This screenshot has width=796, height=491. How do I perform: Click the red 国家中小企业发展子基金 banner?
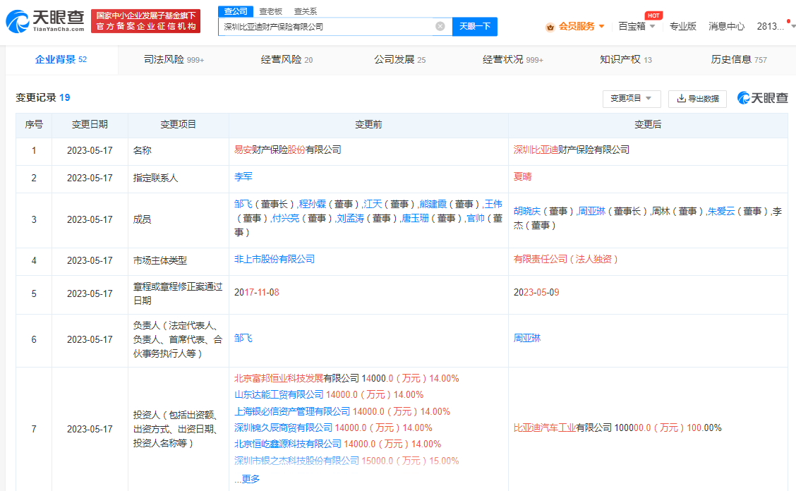click(145, 21)
